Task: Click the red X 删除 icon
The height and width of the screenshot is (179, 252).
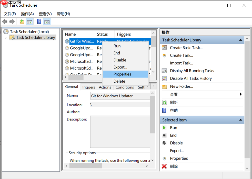Action: pos(164,166)
